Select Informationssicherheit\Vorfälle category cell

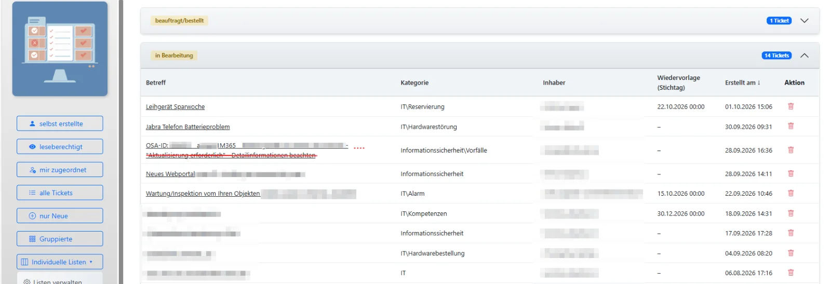point(444,151)
